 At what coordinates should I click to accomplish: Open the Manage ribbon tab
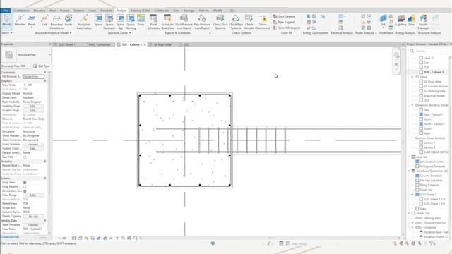(189, 11)
